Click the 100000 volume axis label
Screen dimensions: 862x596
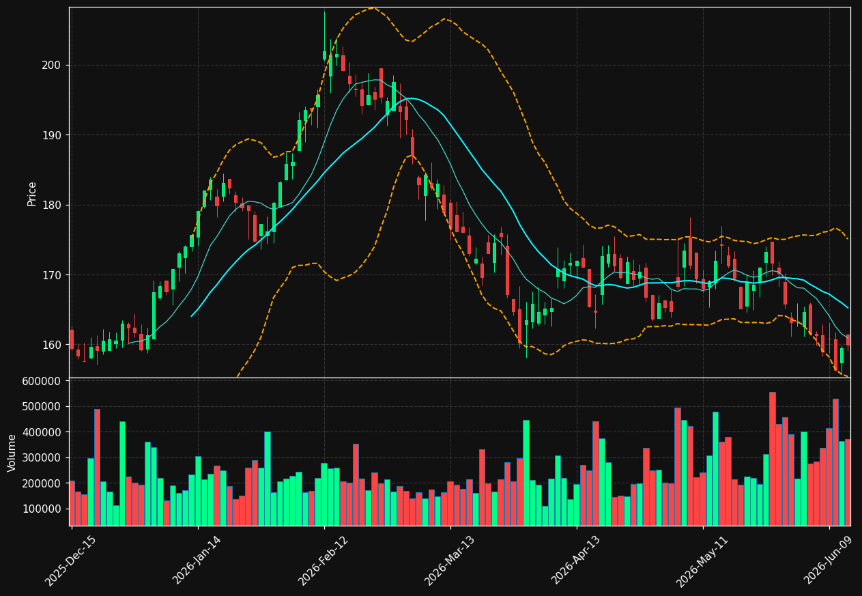(x=42, y=509)
